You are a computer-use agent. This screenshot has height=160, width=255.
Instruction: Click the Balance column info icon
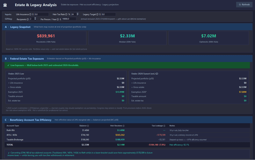88,126
